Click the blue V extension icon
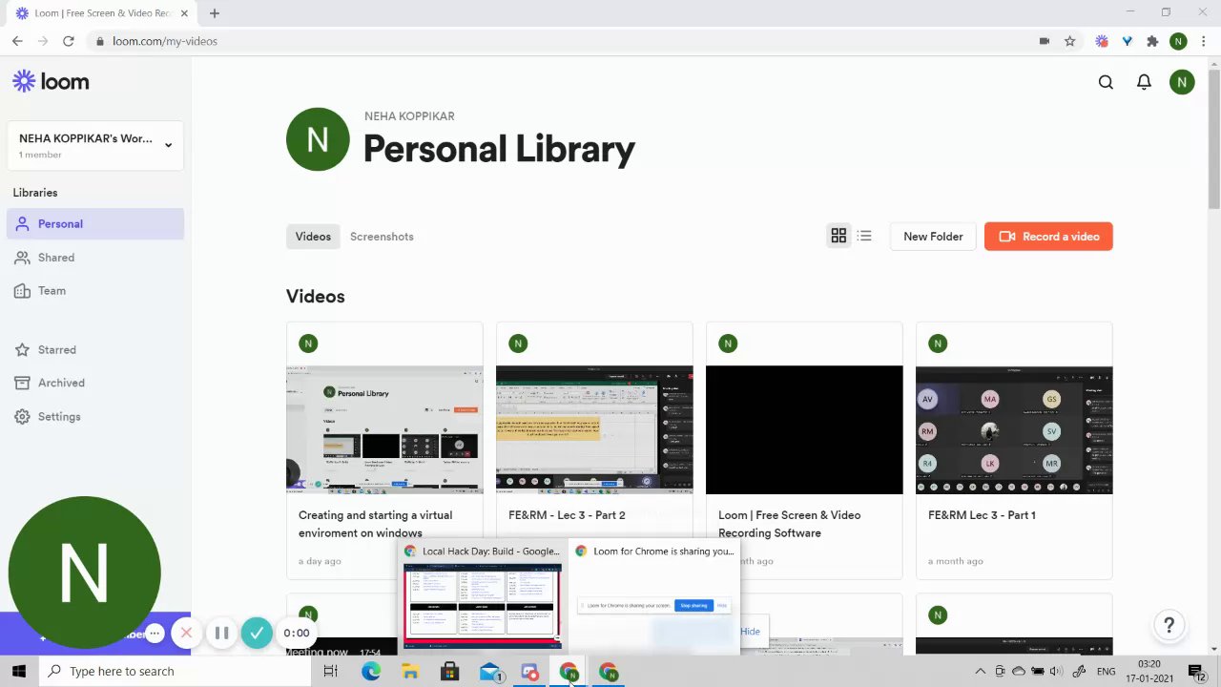The height and width of the screenshot is (687, 1221). click(1127, 41)
